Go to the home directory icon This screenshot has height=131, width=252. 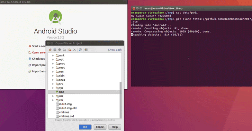click(x=50, y=50)
